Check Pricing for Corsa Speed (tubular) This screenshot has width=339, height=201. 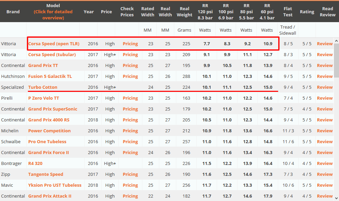(130, 54)
